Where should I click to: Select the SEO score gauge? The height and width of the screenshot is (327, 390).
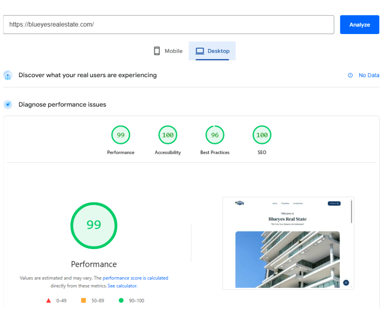262,135
